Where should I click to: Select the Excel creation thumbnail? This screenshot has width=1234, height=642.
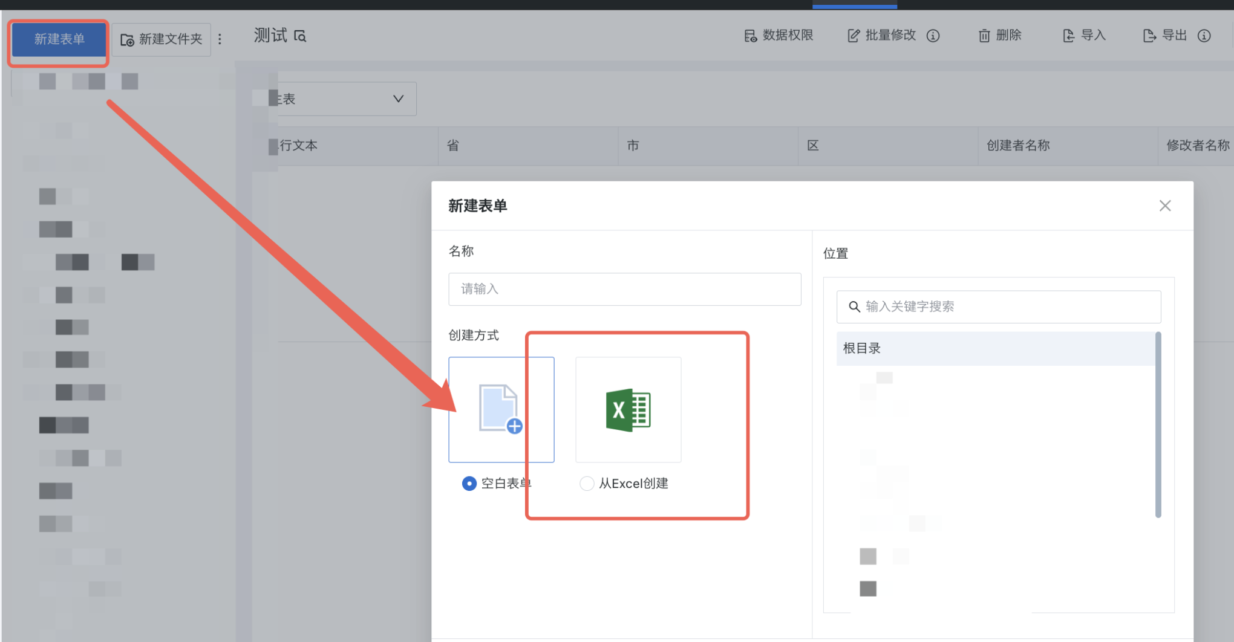(x=628, y=409)
